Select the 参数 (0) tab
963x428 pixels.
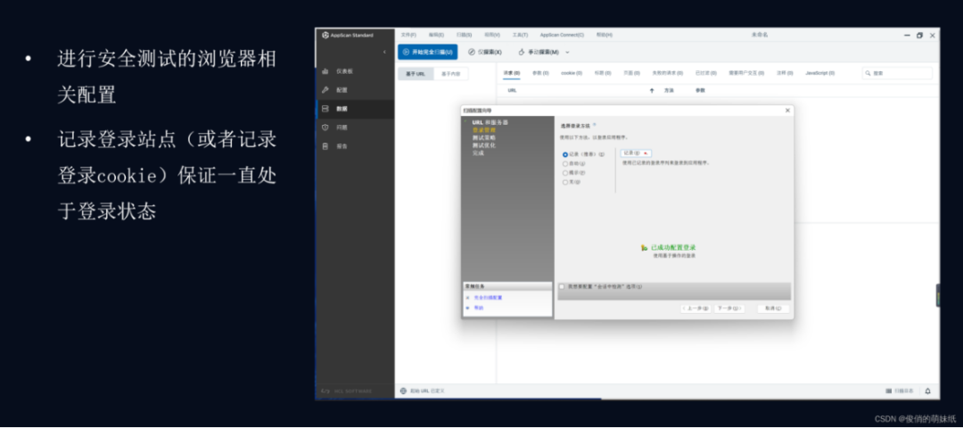pyautogui.click(x=540, y=73)
